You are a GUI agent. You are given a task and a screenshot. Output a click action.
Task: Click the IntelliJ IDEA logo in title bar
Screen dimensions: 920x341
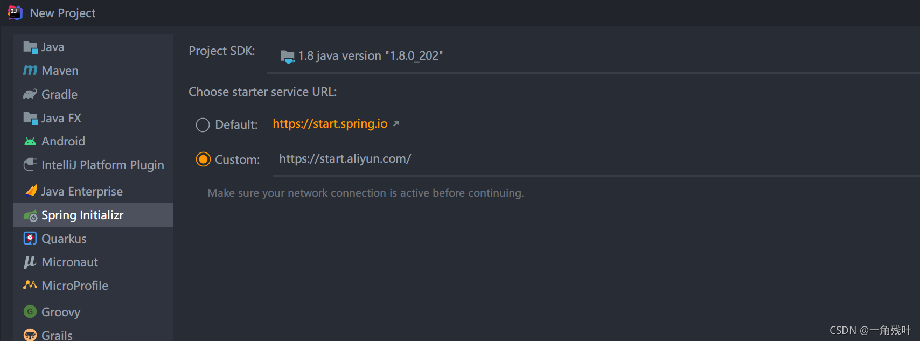pyautogui.click(x=15, y=12)
